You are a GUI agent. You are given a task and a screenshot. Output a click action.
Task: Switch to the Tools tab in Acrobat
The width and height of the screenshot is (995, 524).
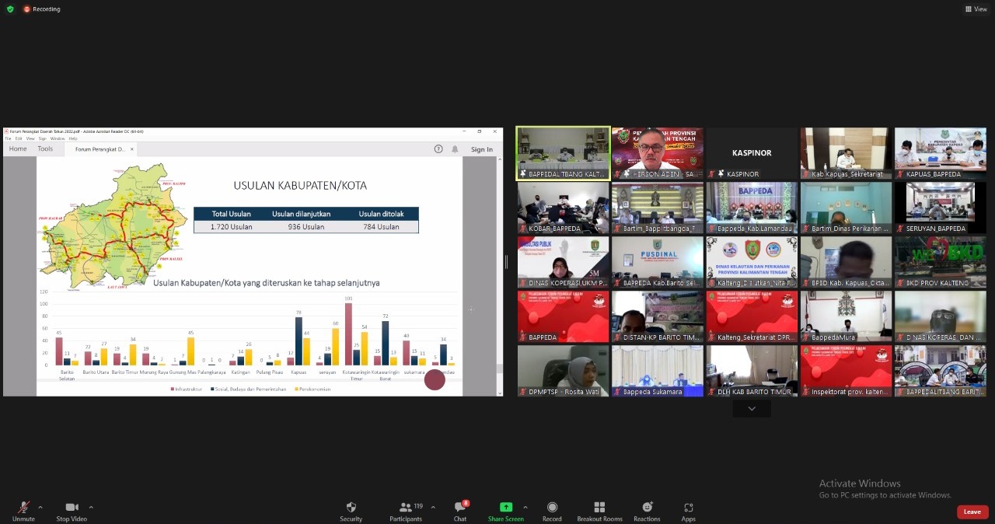[45, 149]
